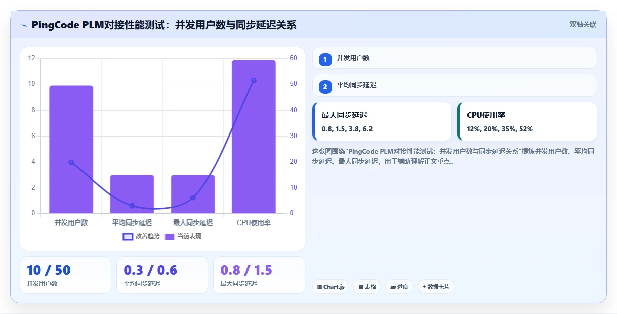The width and height of the screenshot is (617, 314).
Task: Click the 0.3 / 0.6 平均同步延迟 stat card
Action: 162,275
